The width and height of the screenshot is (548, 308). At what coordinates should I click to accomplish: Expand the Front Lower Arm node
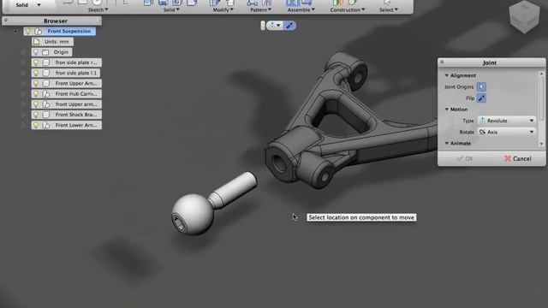pyautogui.click(x=23, y=125)
